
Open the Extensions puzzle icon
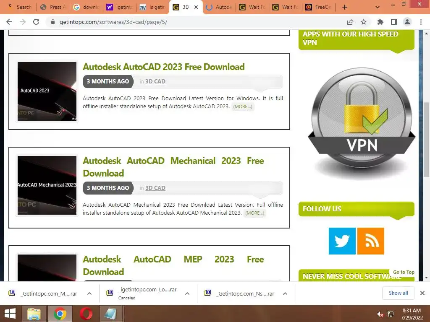(380, 22)
